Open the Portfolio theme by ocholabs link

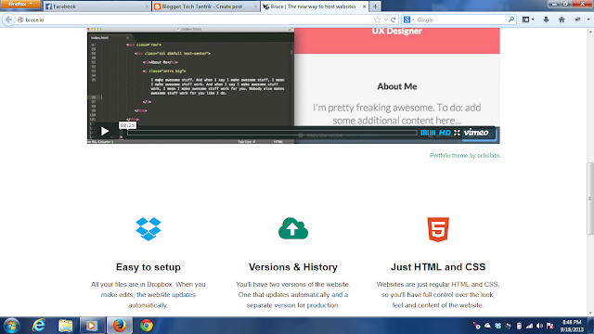coord(465,155)
